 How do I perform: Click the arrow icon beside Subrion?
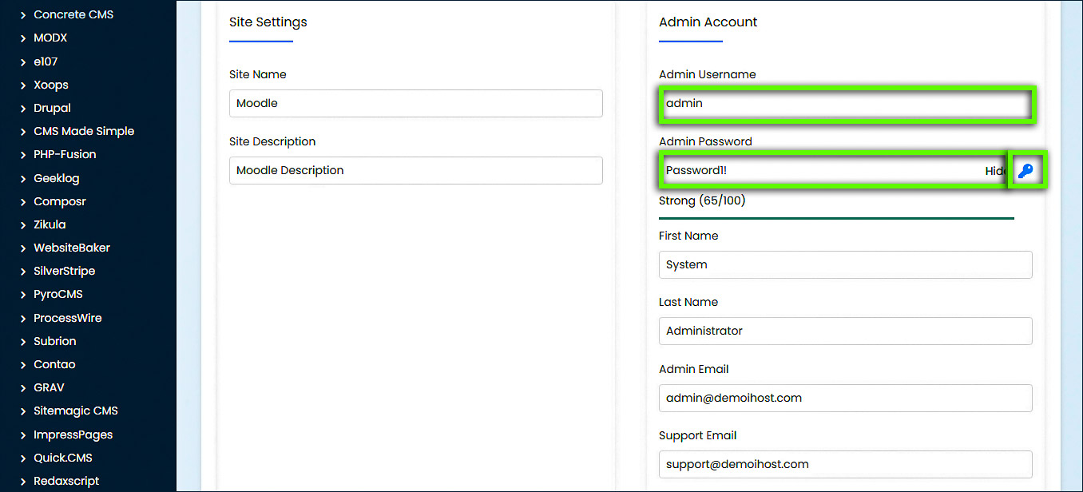[22, 341]
